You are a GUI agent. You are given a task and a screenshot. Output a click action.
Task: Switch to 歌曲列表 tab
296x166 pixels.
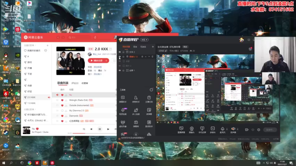click(x=63, y=83)
